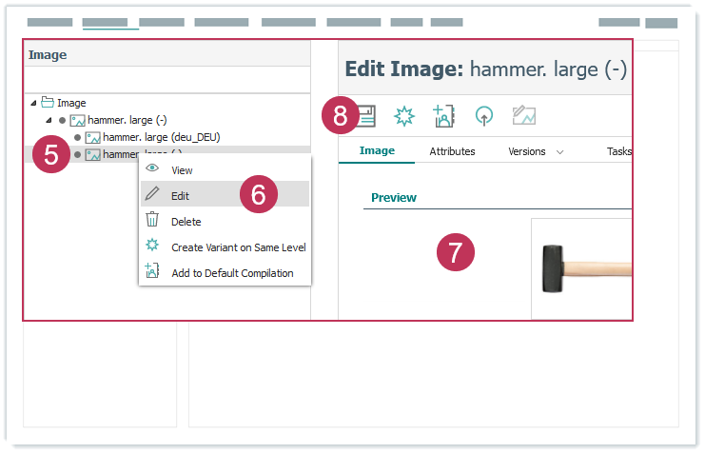The image size is (705, 454).
Task: Collapse the Image root folder node
Action: (34, 103)
